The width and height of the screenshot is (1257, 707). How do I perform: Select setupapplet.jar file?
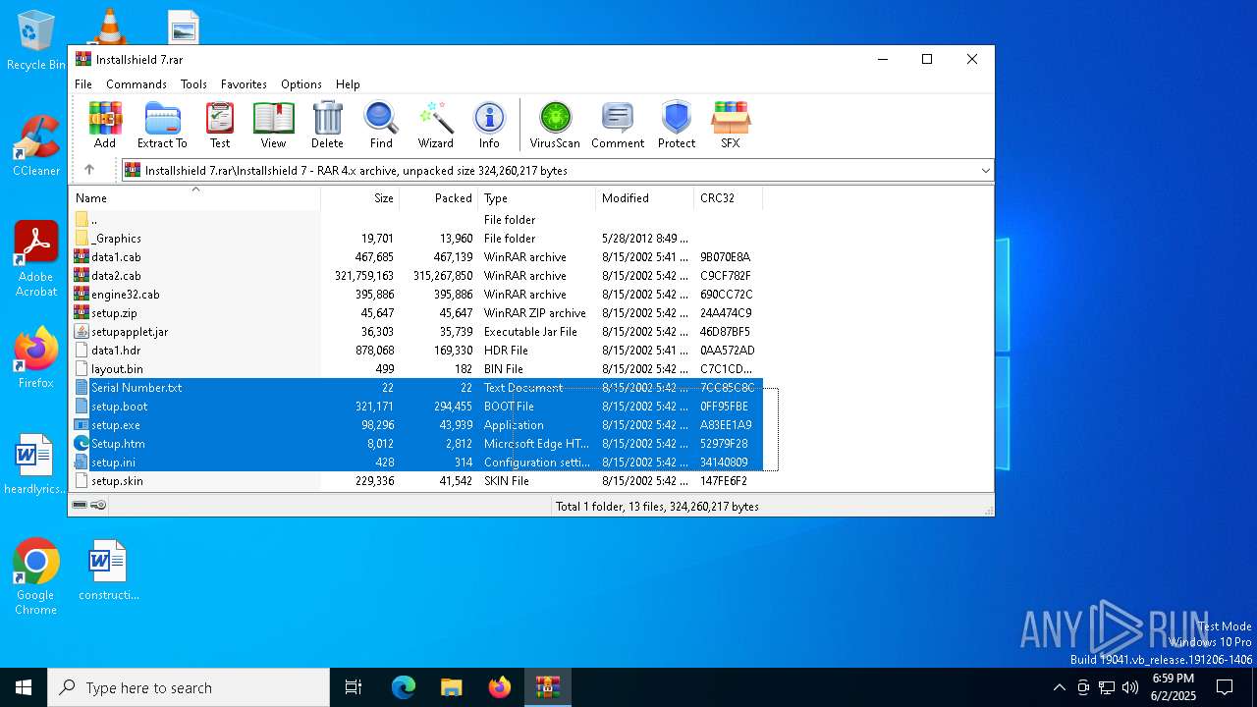pyautogui.click(x=416, y=332)
